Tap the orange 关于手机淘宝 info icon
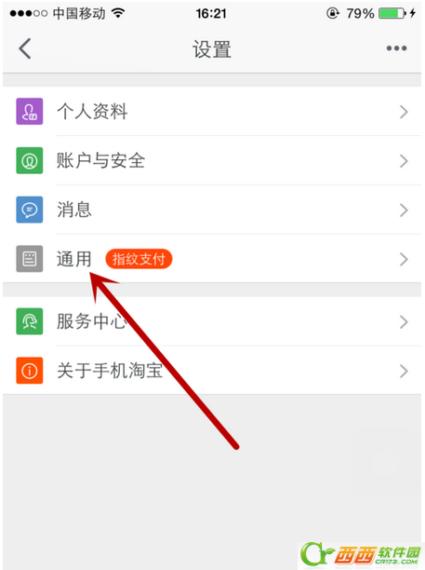Screen dimensions: 425x570 pos(30,371)
